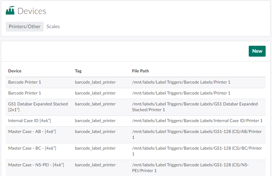This screenshot has height=176, width=272.
Task: Select the GS1-128 (CS)/BC/Printer 1 file path
Action: 197,151
